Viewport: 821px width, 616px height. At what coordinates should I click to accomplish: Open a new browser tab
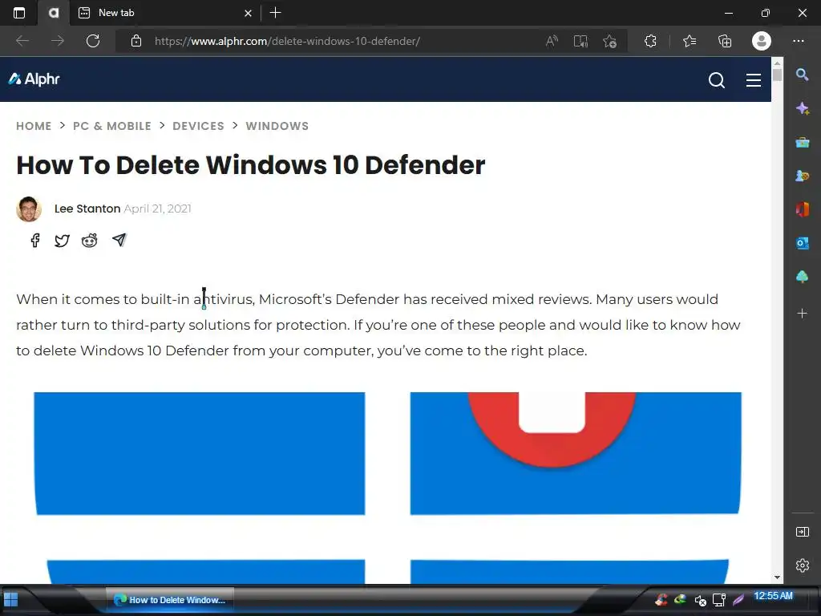tap(276, 13)
